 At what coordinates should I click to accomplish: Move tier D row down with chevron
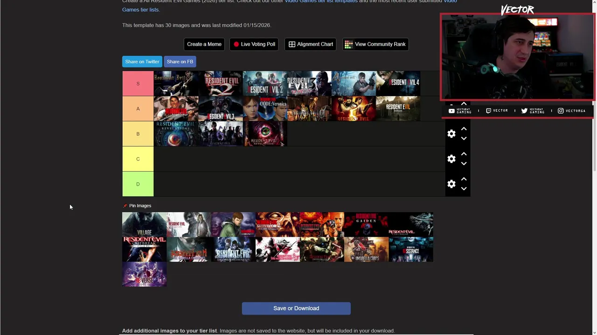(x=464, y=189)
